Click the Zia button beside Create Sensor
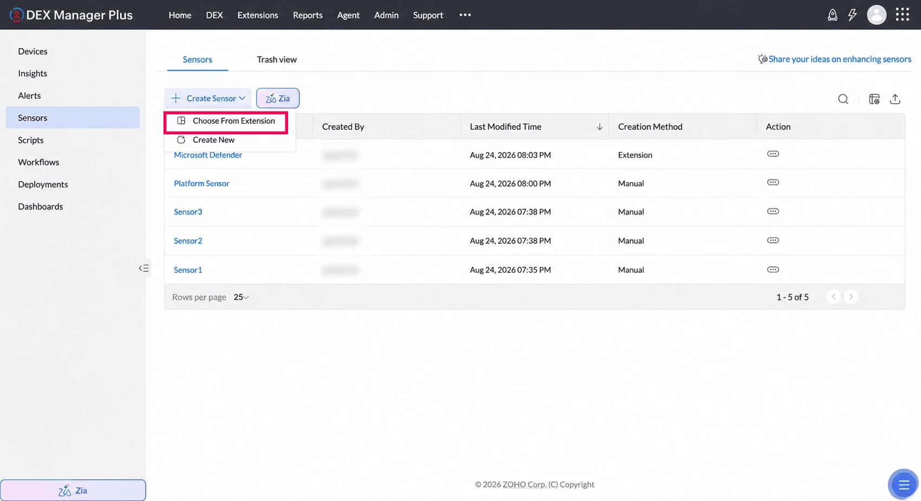 (x=278, y=98)
